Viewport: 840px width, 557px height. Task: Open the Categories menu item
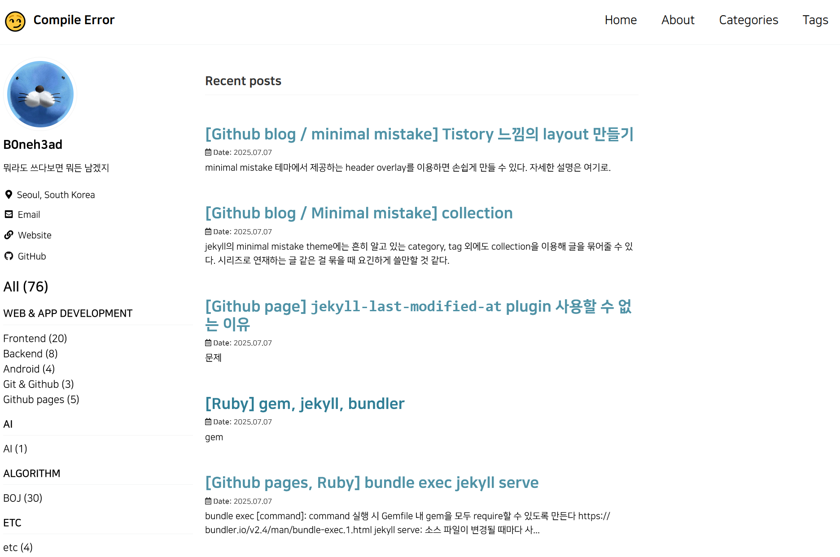pos(748,20)
